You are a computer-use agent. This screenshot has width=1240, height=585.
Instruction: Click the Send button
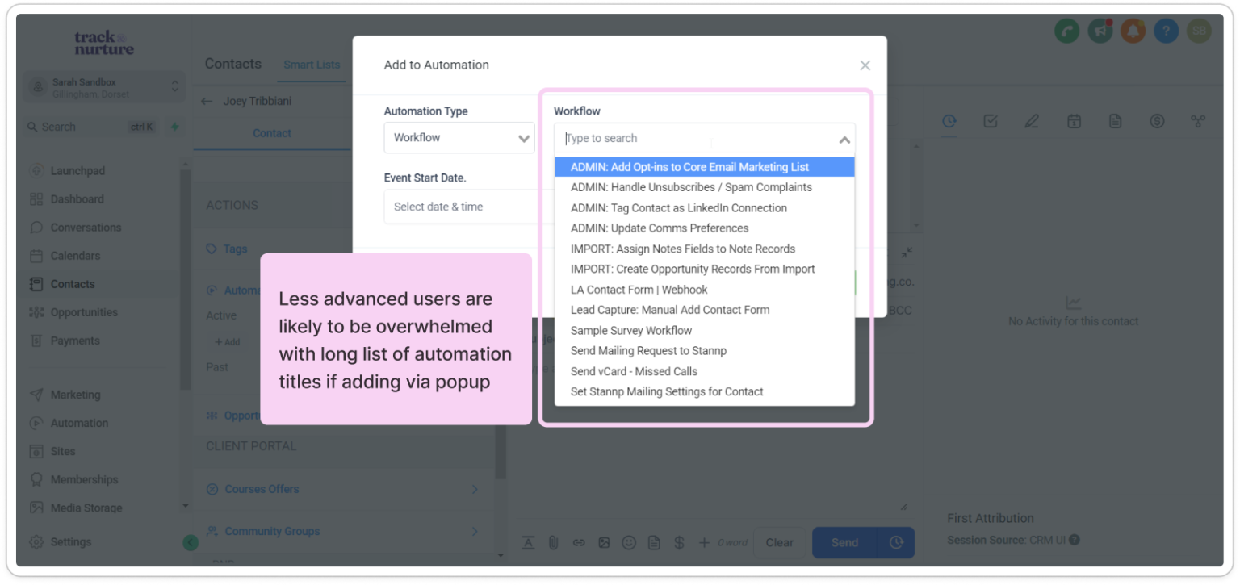(844, 543)
